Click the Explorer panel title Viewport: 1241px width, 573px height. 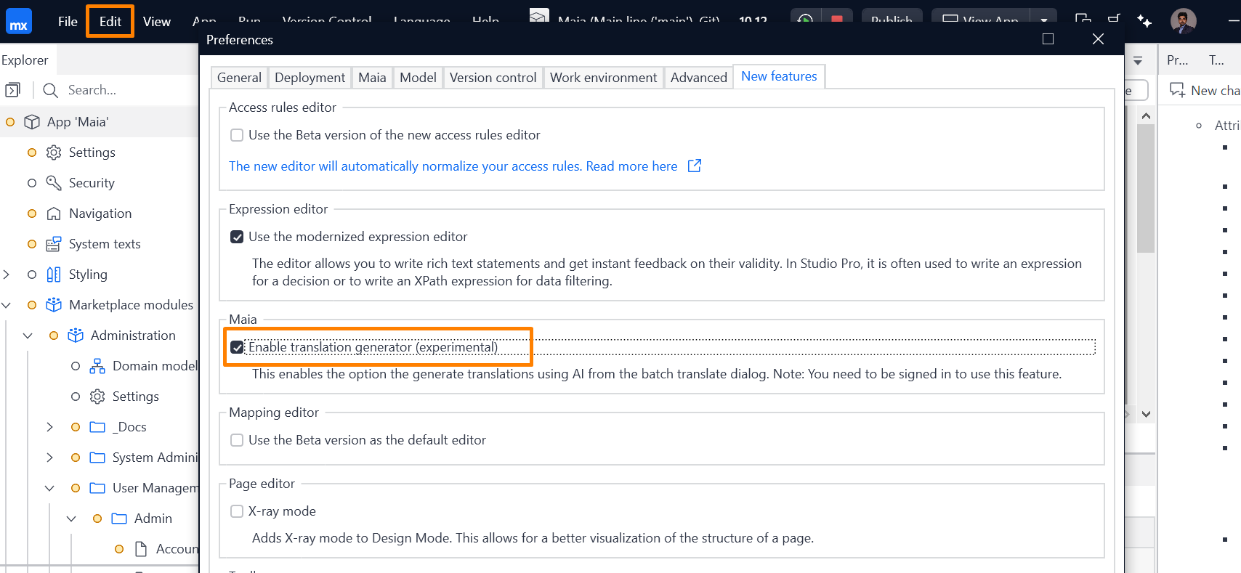click(x=25, y=60)
